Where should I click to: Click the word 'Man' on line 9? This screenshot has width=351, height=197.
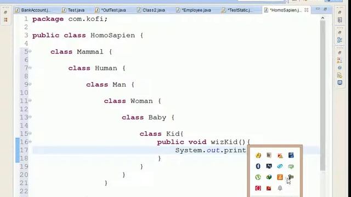click(119, 85)
